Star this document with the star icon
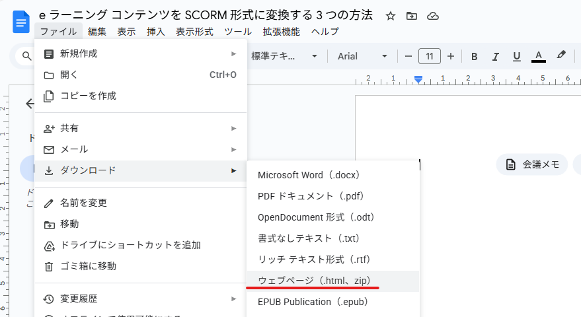The width and height of the screenshot is (581, 317). click(x=391, y=16)
